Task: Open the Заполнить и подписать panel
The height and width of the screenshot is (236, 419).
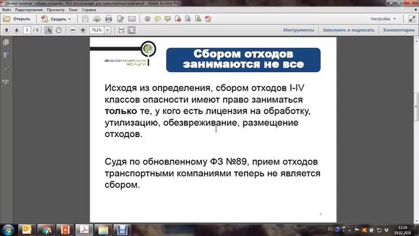Action: click(x=348, y=30)
